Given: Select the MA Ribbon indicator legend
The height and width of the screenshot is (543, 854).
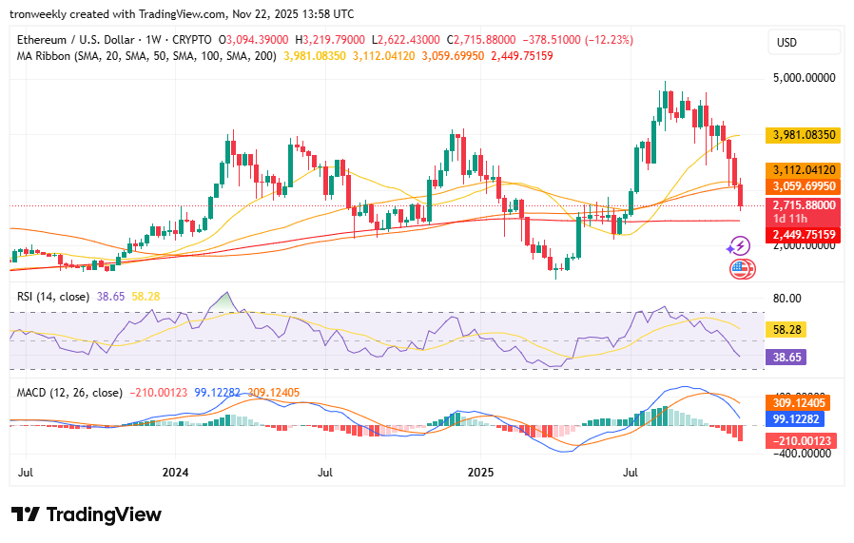Looking at the screenshot, I should (146, 55).
